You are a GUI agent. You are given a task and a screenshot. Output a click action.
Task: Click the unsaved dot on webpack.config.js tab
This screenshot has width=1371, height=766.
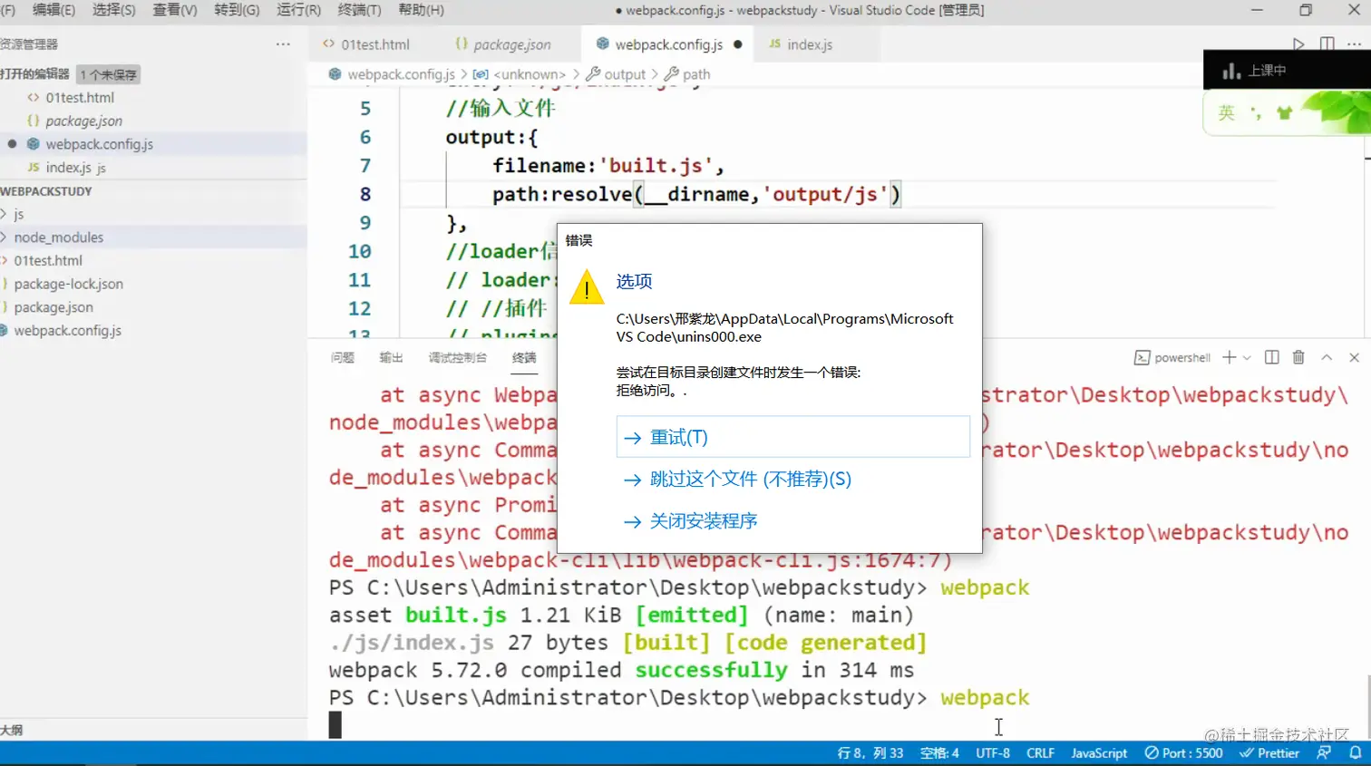[x=738, y=44]
